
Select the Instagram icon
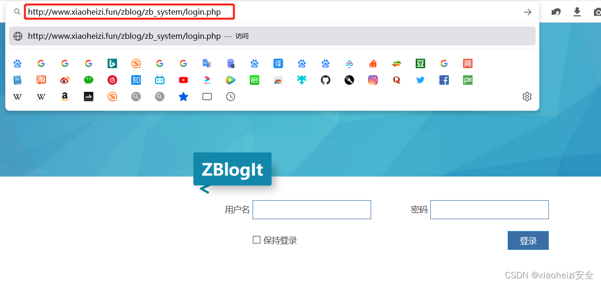pyautogui.click(x=373, y=80)
